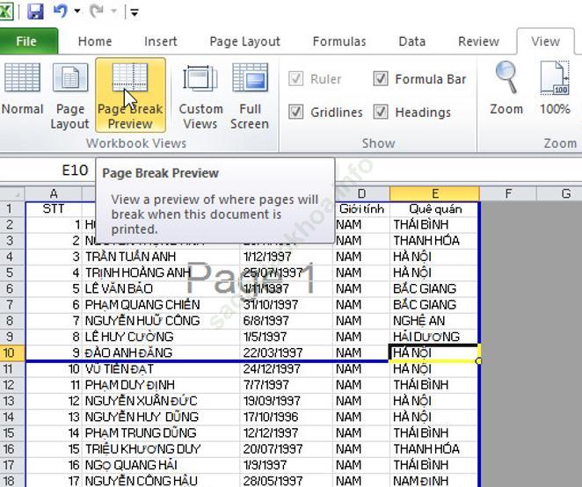Screen dimensions: 582x487
Task: Expand the Undo history dropdown arrow
Action: click(x=77, y=11)
